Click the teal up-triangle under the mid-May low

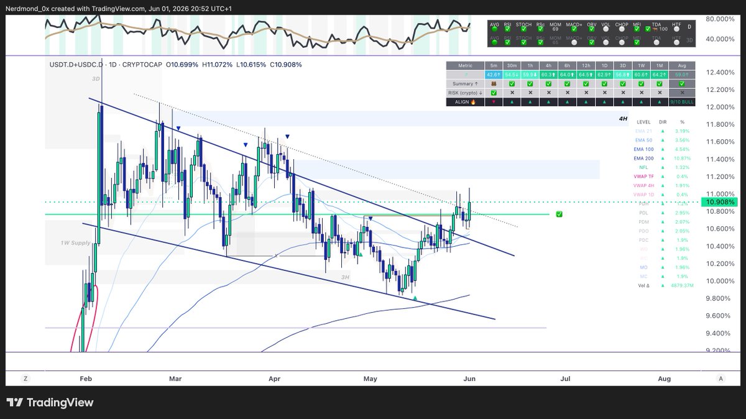[x=415, y=298]
